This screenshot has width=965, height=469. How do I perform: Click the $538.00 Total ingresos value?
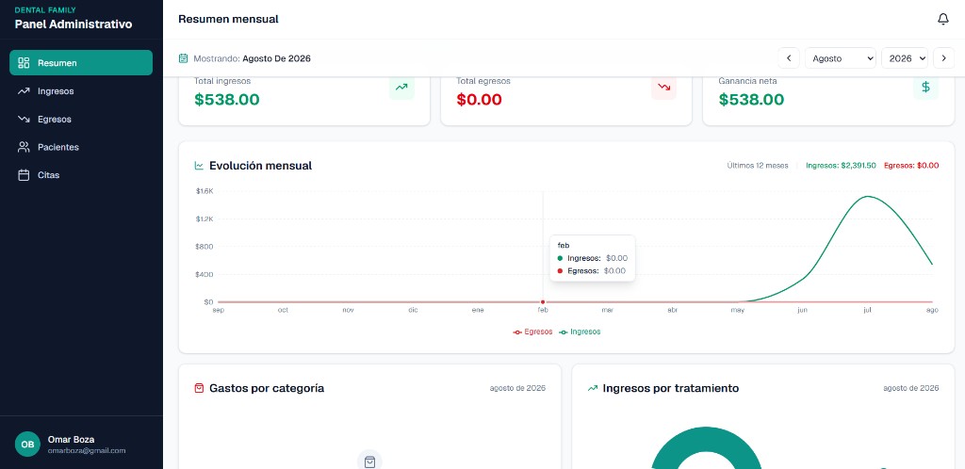227,100
